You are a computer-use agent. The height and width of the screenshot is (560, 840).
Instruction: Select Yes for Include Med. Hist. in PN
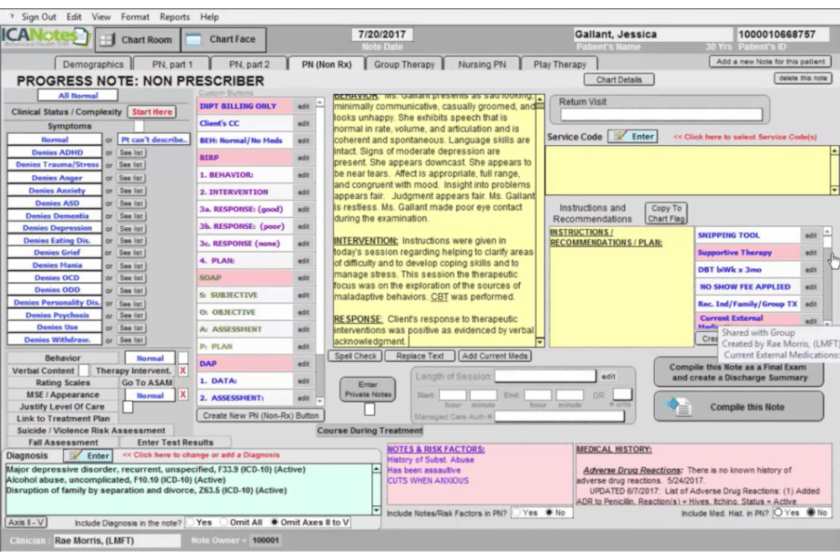point(780,510)
